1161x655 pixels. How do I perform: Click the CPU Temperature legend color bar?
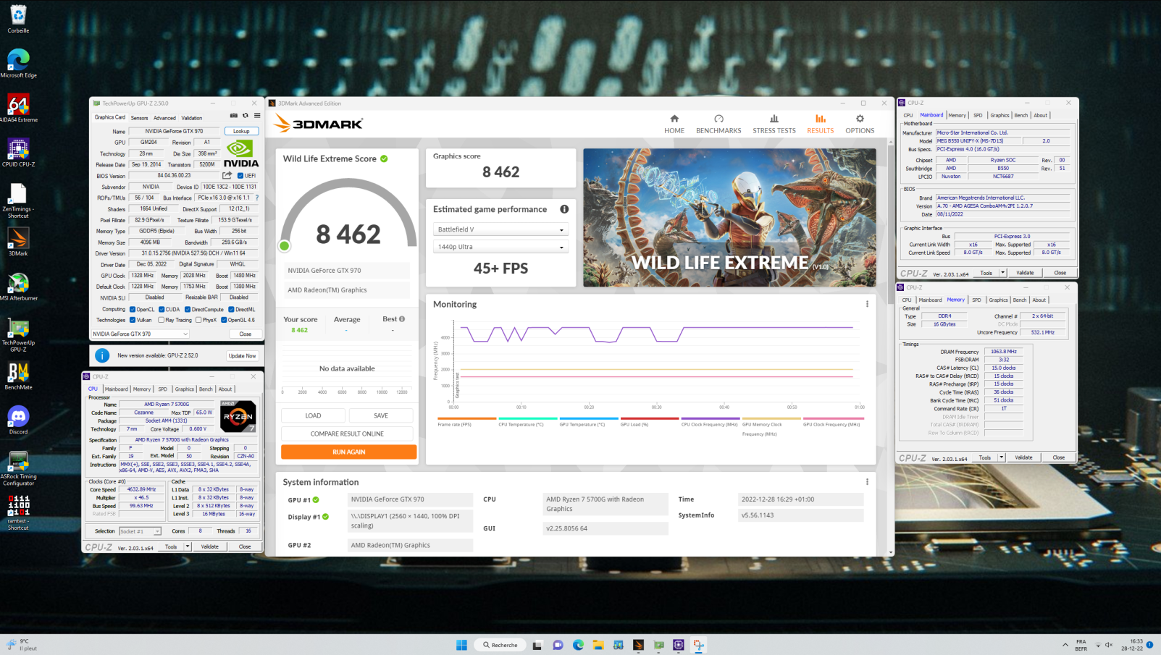coord(528,418)
